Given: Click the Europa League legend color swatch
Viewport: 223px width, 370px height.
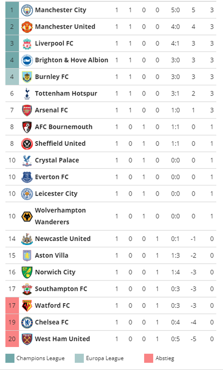Looking at the screenshot, I should [79, 358].
